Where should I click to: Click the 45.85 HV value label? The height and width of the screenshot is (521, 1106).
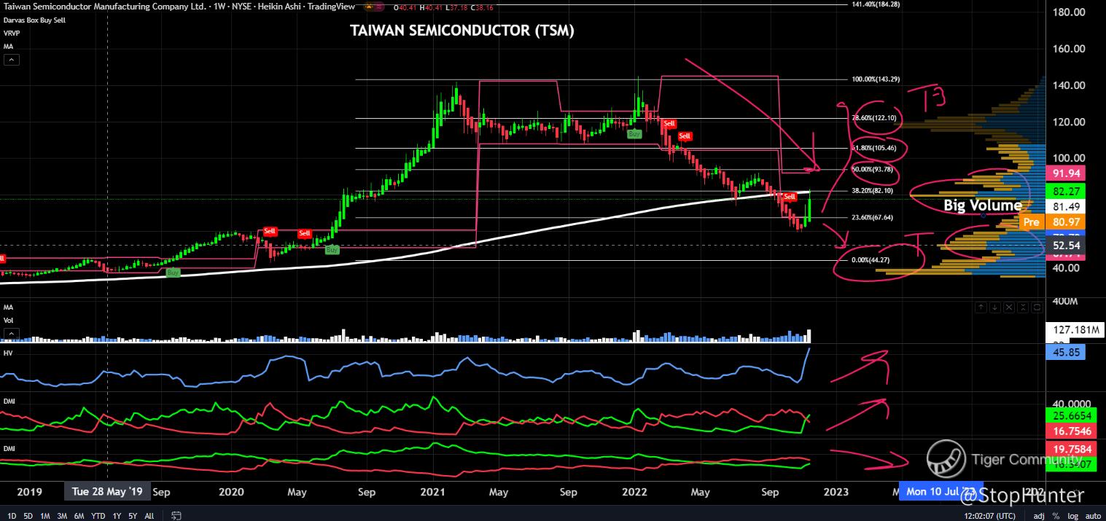pos(1066,352)
